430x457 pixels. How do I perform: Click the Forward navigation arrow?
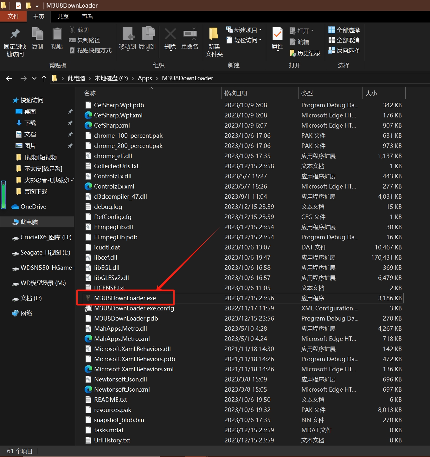23,78
